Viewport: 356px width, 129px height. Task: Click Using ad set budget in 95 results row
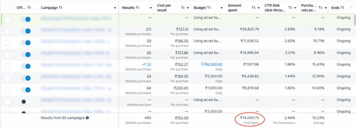(x=208, y=53)
